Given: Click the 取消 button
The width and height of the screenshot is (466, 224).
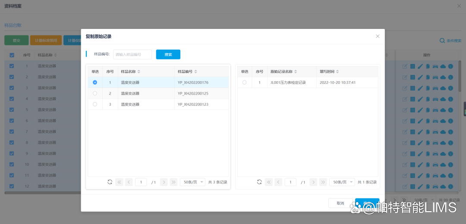Looking at the screenshot, I should click(340, 203).
